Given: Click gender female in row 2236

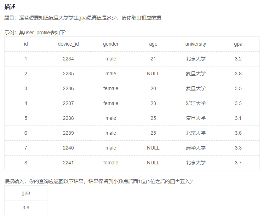Looking at the screenshot, I should coord(111,88).
